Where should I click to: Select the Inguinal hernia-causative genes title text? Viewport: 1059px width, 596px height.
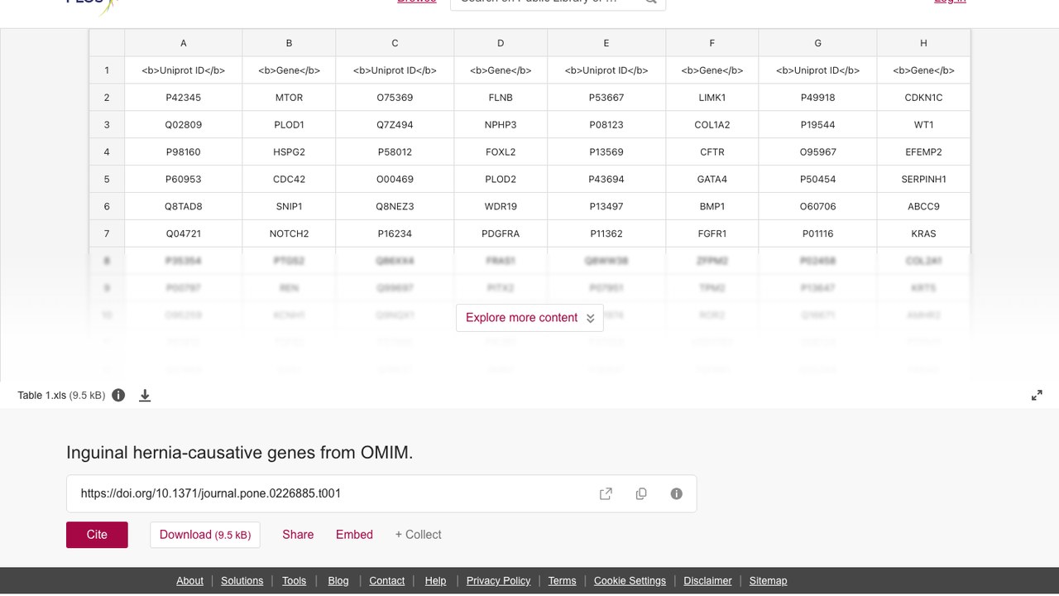(x=239, y=453)
